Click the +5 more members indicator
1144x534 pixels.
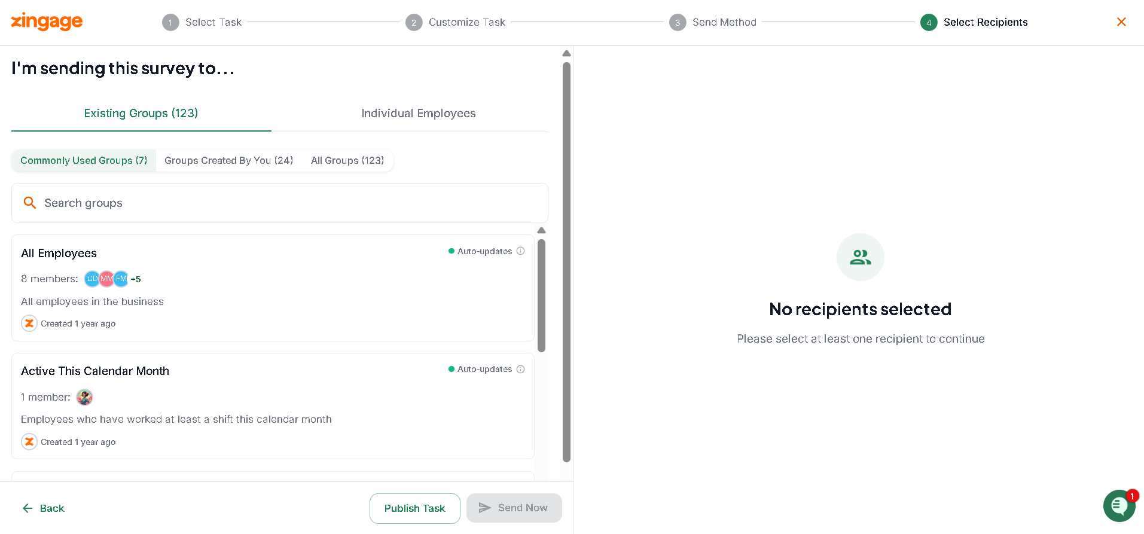click(x=136, y=279)
